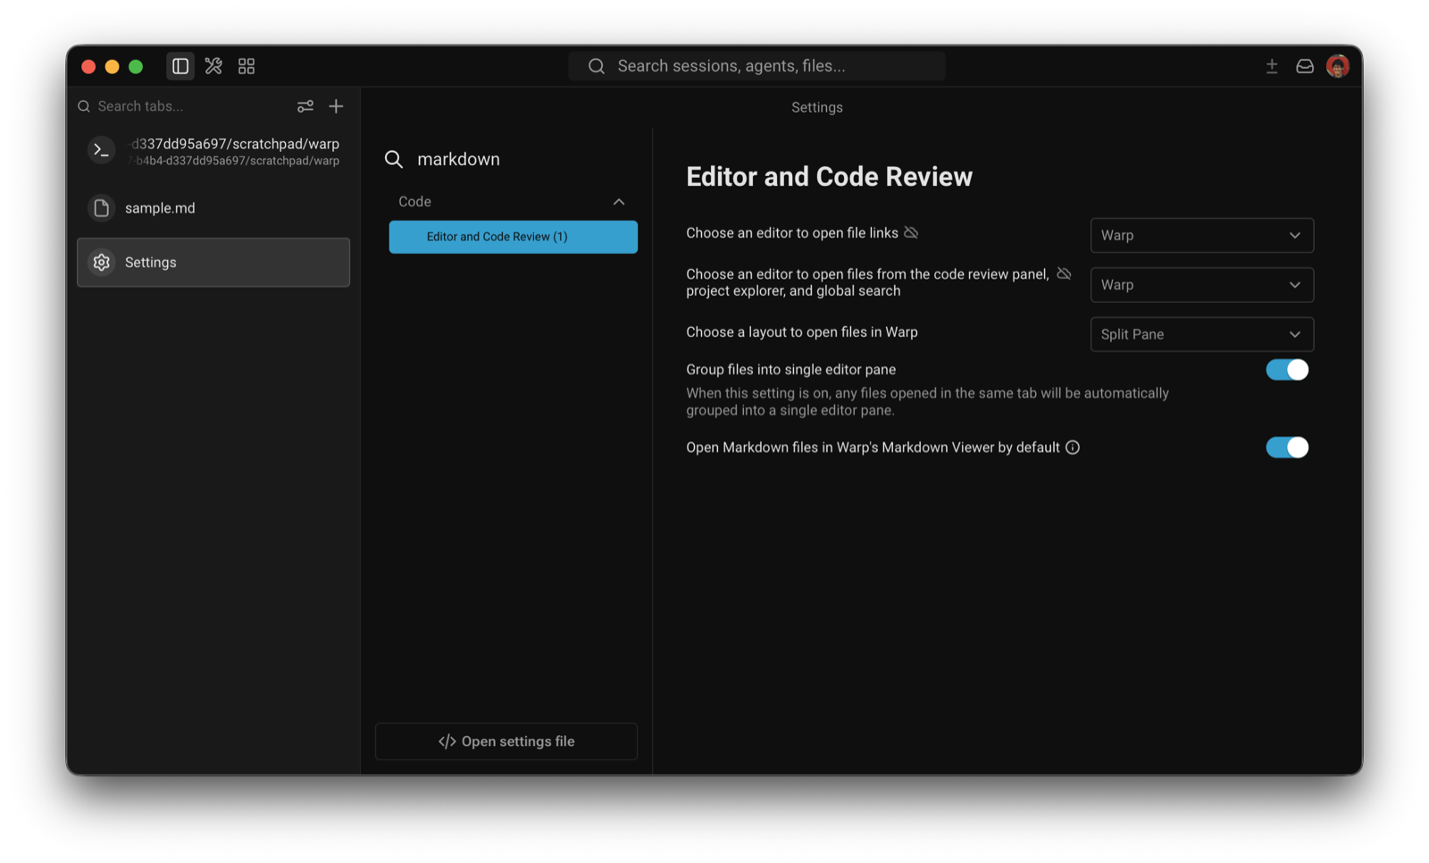Open the tools wrench icon
1429x863 pixels.
click(x=213, y=66)
